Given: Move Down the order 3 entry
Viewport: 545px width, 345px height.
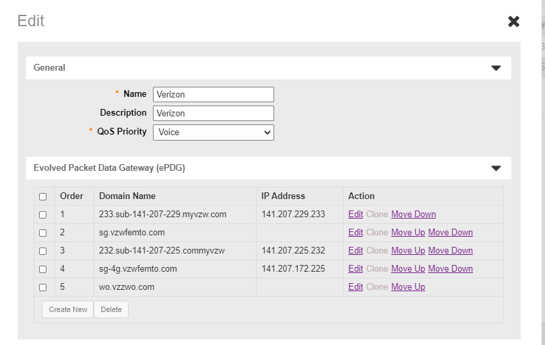Looking at the screenshot, I should 450,251.
